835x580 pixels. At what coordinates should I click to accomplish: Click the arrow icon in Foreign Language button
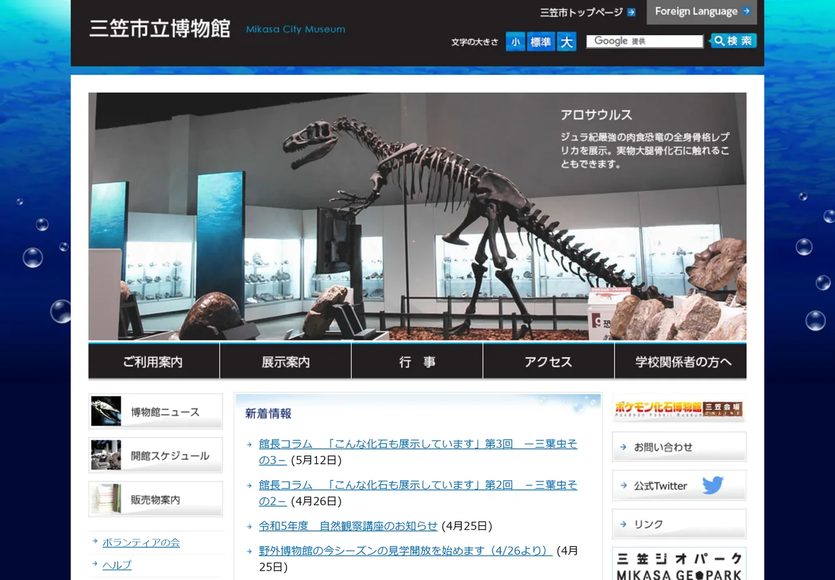click(746, 11)
